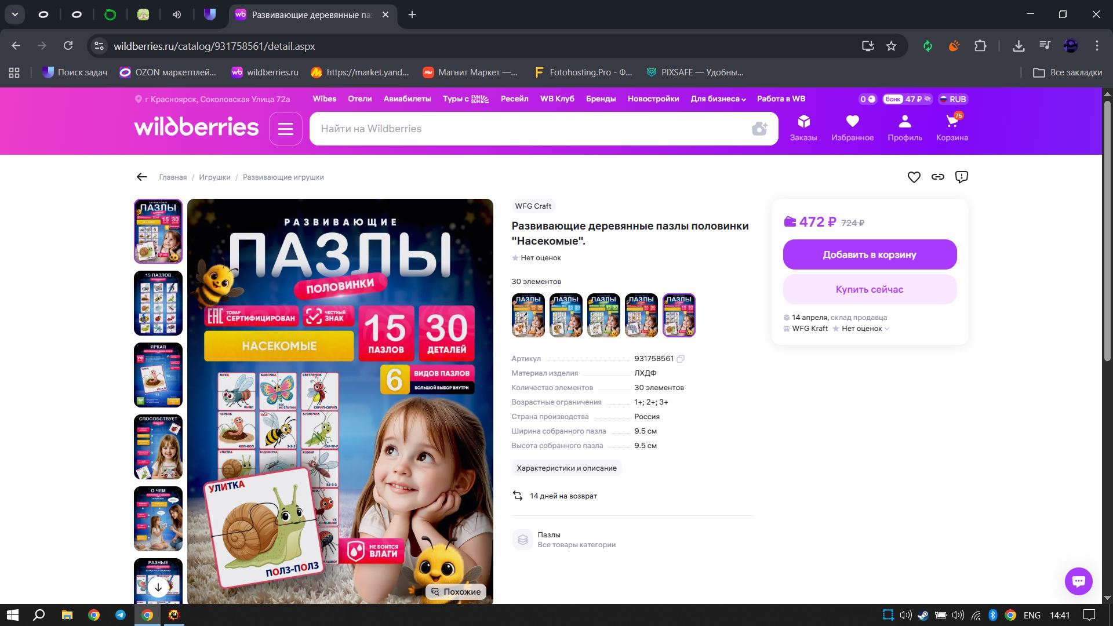
Task: Open chat support bubble button
Action: pos(1078,581)
